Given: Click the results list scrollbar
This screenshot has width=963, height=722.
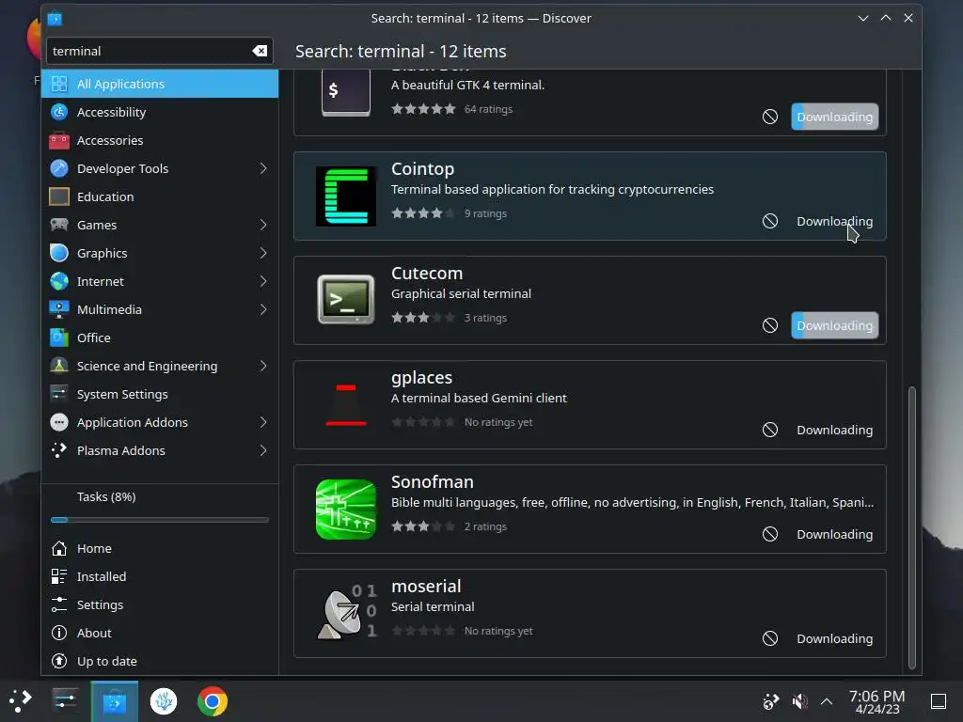Looking at the screenshot, I should 912,527.
